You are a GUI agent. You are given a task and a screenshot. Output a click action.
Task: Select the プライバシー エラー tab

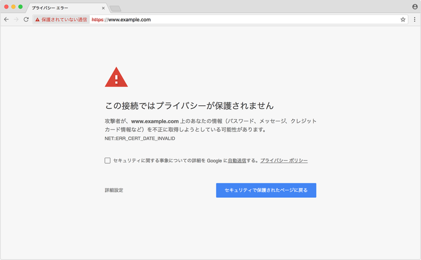pos(62,8)
